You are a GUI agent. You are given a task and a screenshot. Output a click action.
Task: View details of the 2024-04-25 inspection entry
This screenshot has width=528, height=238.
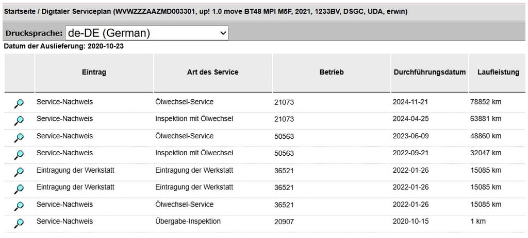click(x=19, y=121)
